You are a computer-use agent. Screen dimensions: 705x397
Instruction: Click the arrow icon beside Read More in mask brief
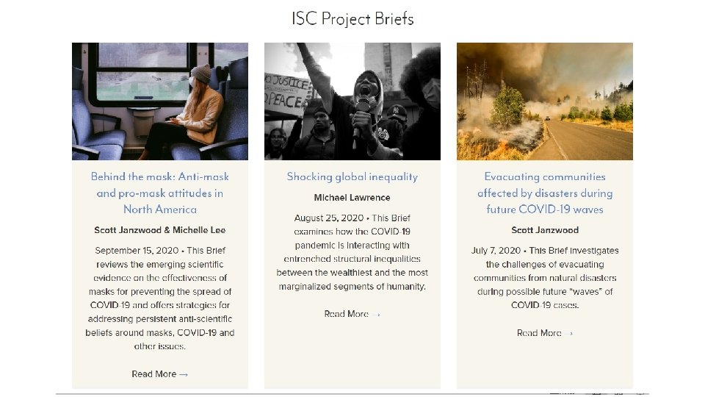[x=184, y=374]
